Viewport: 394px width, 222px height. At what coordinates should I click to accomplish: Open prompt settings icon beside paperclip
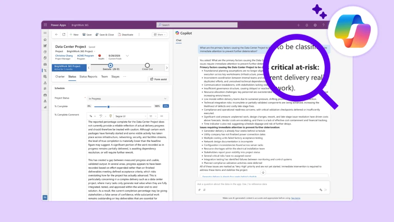tap(204, 190)
